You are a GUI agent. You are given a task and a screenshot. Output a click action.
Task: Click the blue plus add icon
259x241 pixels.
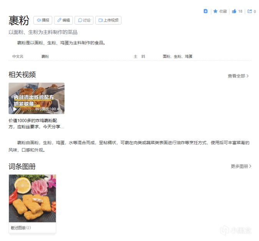click(x=206, y=11)
